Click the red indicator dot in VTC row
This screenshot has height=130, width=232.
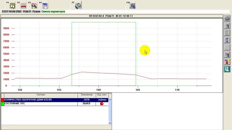102,104
